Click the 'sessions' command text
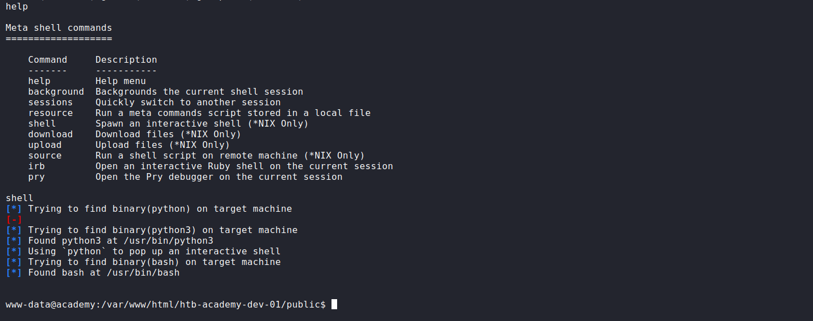This screenshot has height=321, width=813. tap(51, 103)
